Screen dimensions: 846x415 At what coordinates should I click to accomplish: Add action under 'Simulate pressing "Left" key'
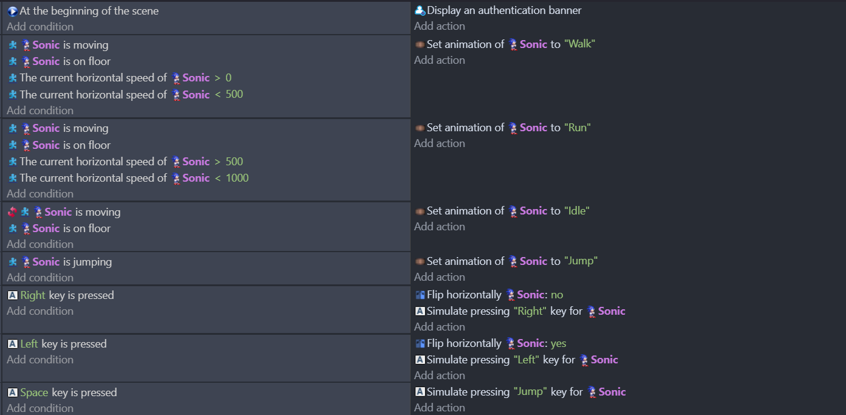[x=440, y=376]
